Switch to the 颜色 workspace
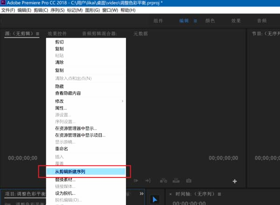 coord(210,21)
